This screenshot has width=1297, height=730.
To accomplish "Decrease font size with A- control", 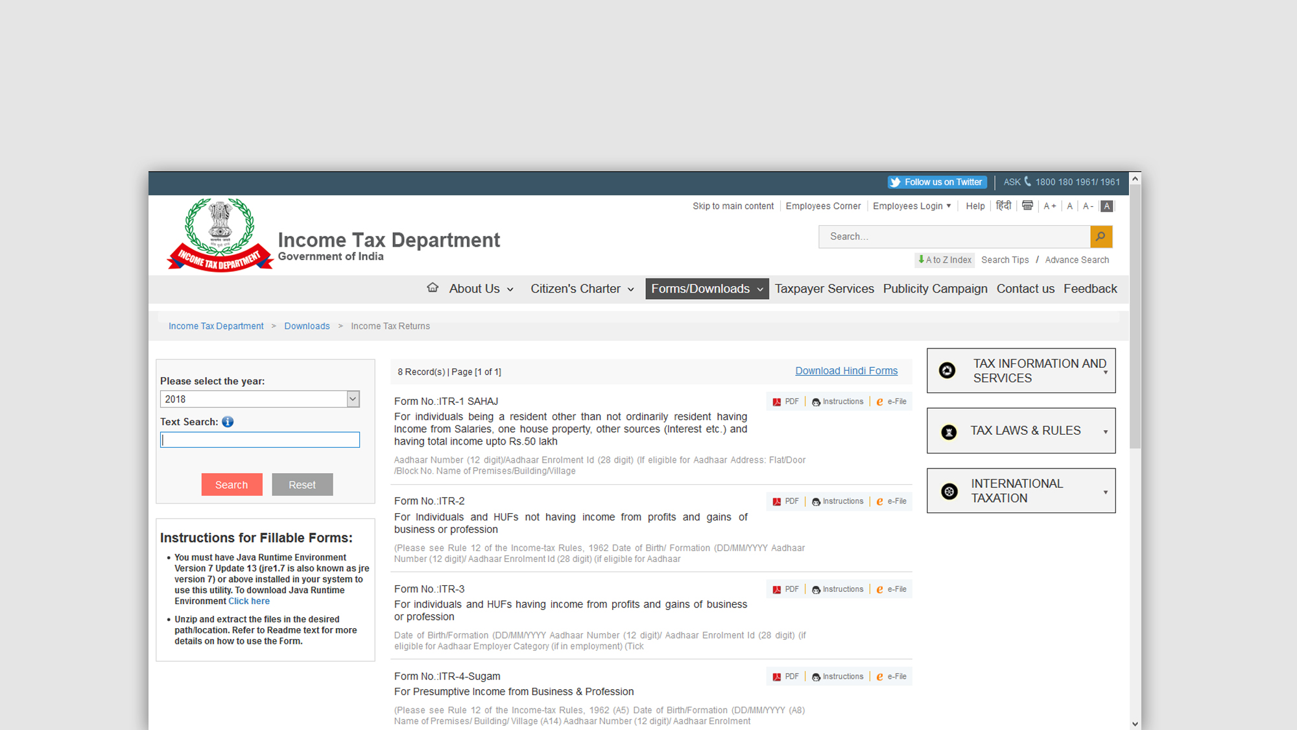I will tap(1088, 206).
